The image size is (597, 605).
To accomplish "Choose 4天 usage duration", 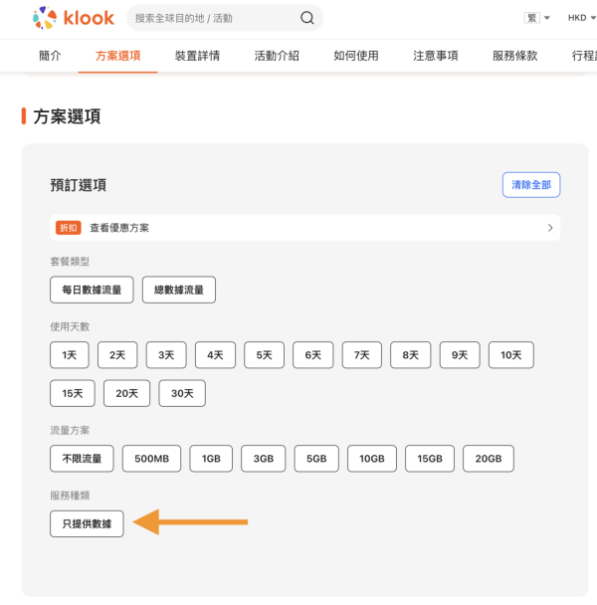I will click(215, 355).
